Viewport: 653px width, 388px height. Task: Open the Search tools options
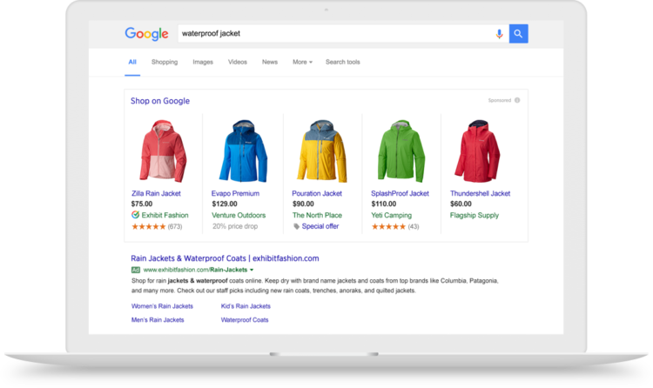(x=343, y=62)
